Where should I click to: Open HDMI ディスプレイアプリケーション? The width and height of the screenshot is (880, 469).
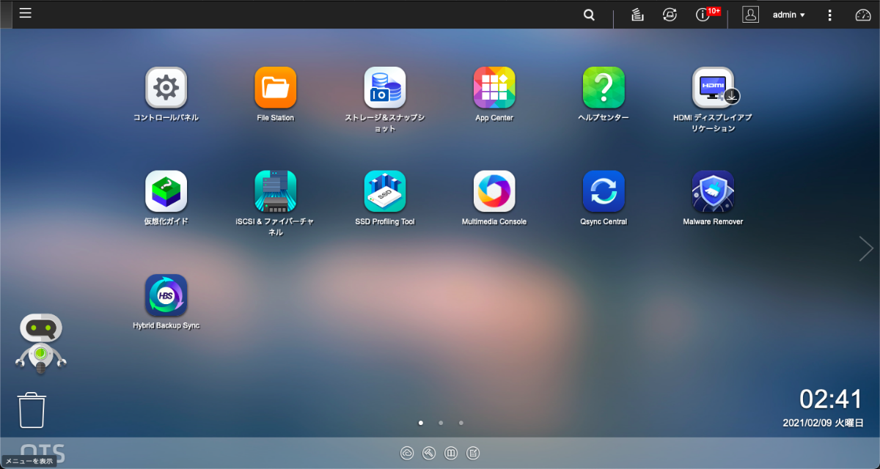pos(714,88)
